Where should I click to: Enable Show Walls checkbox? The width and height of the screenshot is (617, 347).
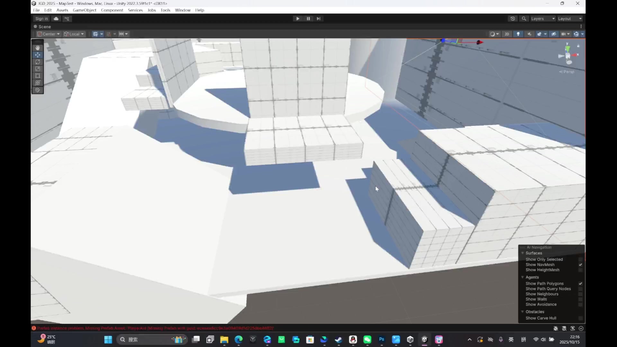tap(580, 299)
